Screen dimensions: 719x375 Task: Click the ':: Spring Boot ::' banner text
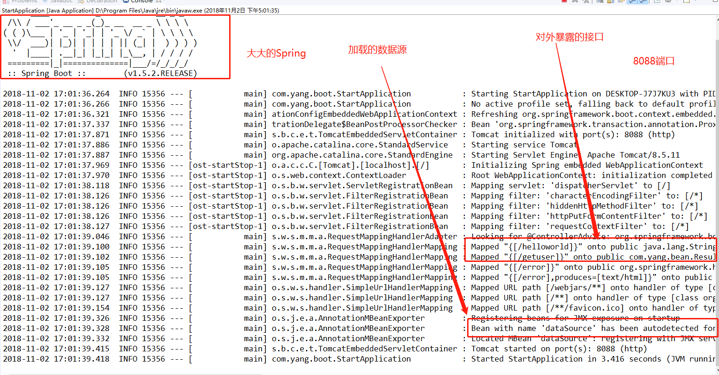pyautogui.click(x=46, y=73)
